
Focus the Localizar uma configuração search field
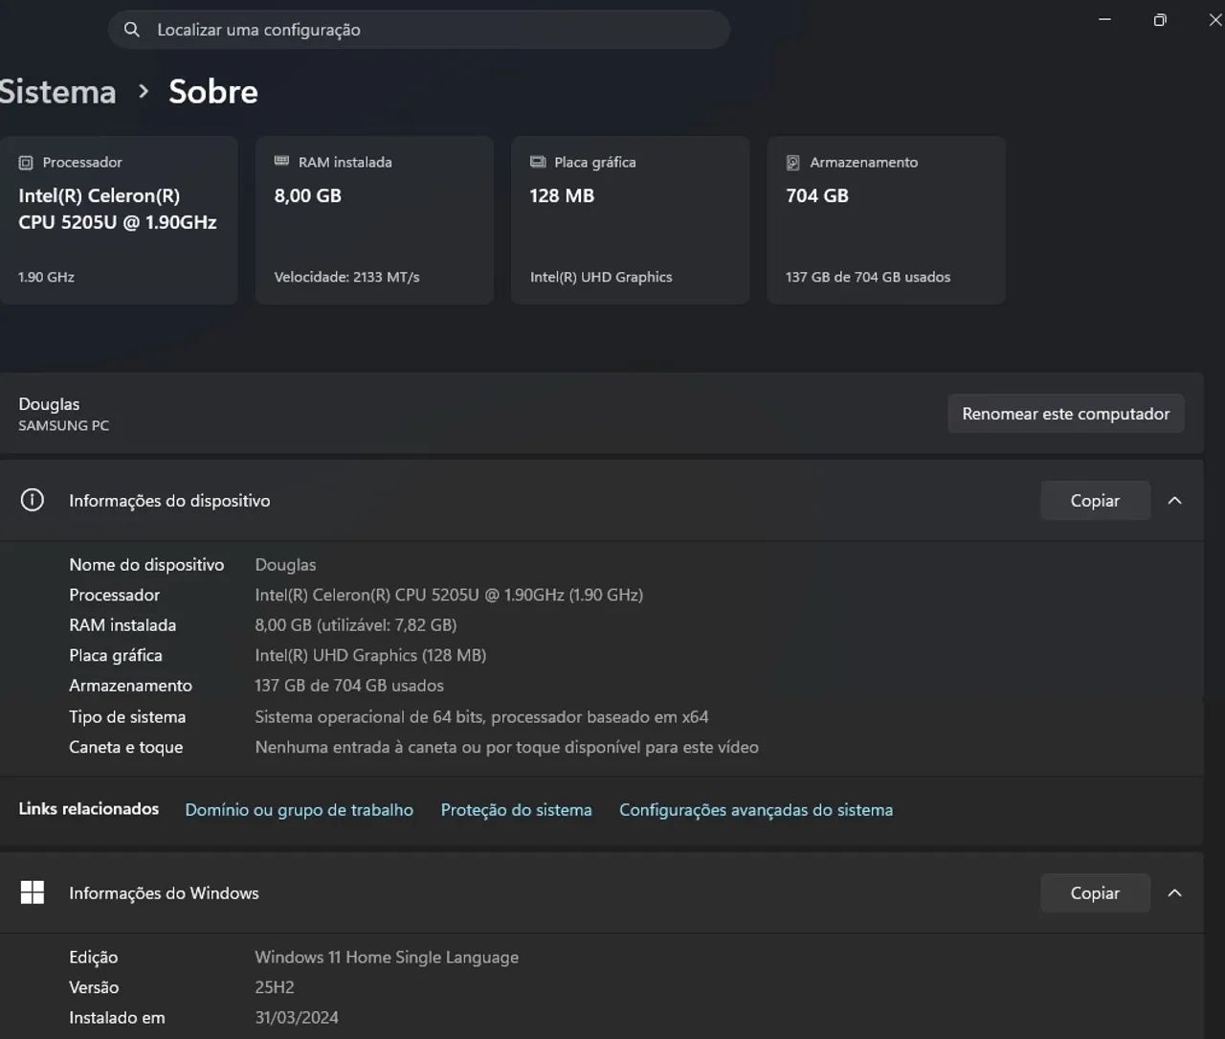click(x=419, y=30)
